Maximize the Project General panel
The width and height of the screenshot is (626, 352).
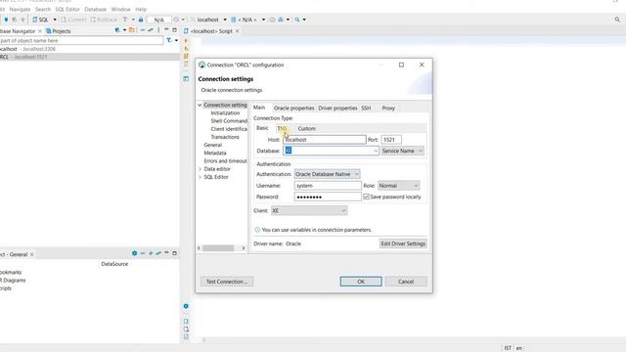point(174,253)
